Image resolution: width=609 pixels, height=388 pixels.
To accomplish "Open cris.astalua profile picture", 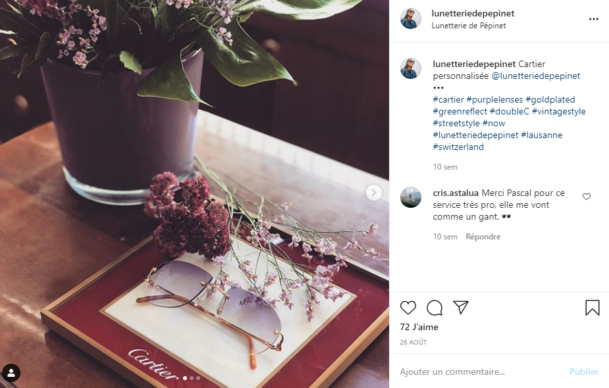I will click(x=411, y=197).
